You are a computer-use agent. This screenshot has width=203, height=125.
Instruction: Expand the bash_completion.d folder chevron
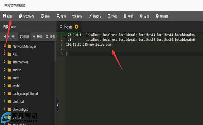tap(5, 93)
